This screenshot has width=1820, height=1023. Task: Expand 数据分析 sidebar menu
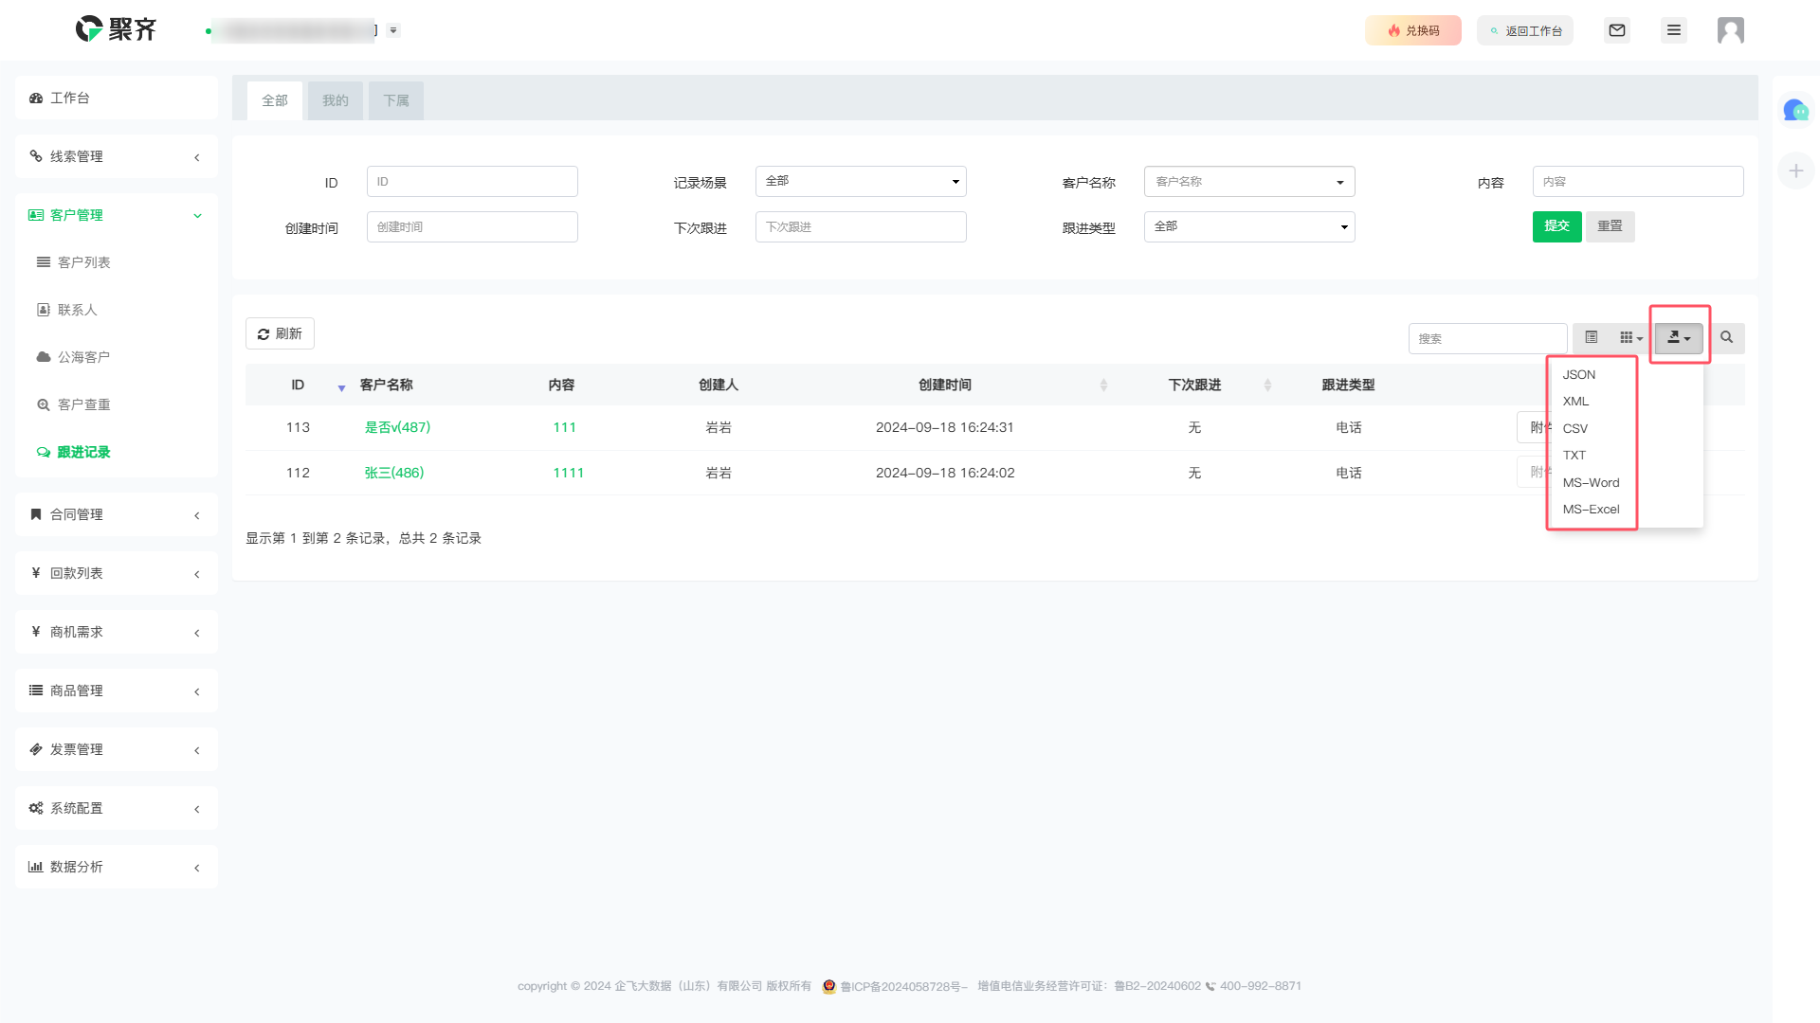pos(117,867)
